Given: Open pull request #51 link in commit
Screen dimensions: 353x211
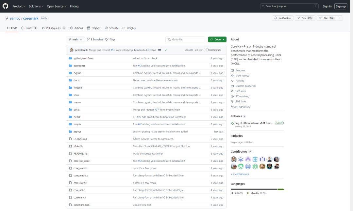Looking at the screenshot, I should 112,50.
